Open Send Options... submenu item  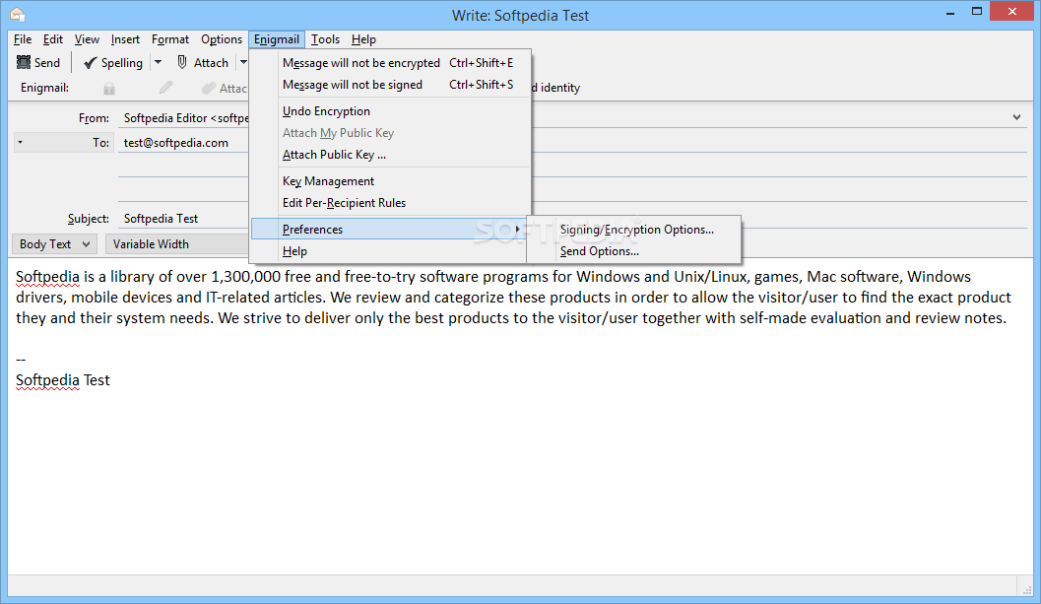click(634, 251)
